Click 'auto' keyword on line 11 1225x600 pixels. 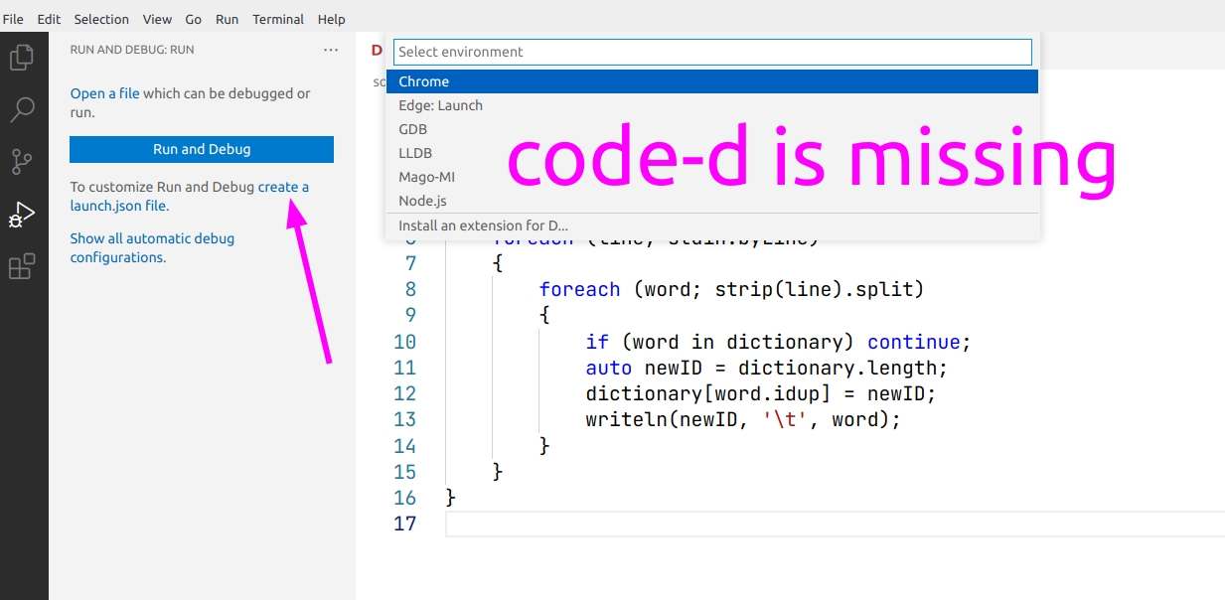609,368
